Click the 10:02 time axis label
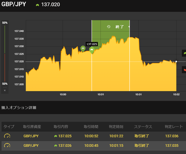 176,94
